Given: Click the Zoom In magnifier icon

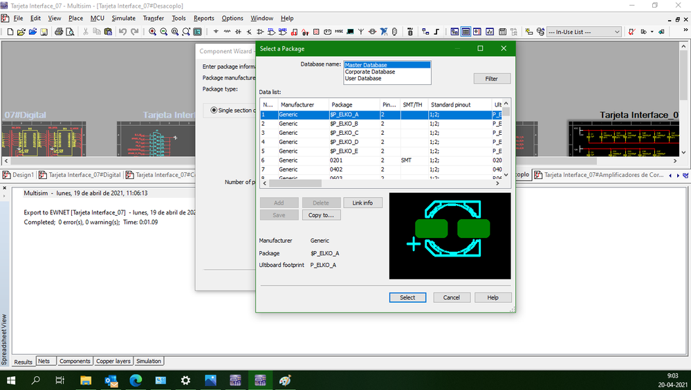Looking at the screenshot, I should 152,32.
